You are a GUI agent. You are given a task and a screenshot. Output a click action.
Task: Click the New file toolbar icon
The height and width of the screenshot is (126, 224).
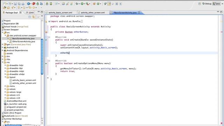(5, 4)
